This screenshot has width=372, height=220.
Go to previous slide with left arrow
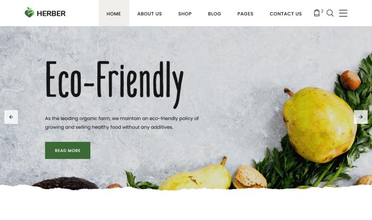point(11,117)
